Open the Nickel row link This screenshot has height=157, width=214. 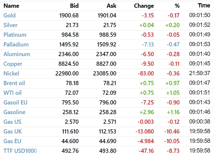point(11,74)
